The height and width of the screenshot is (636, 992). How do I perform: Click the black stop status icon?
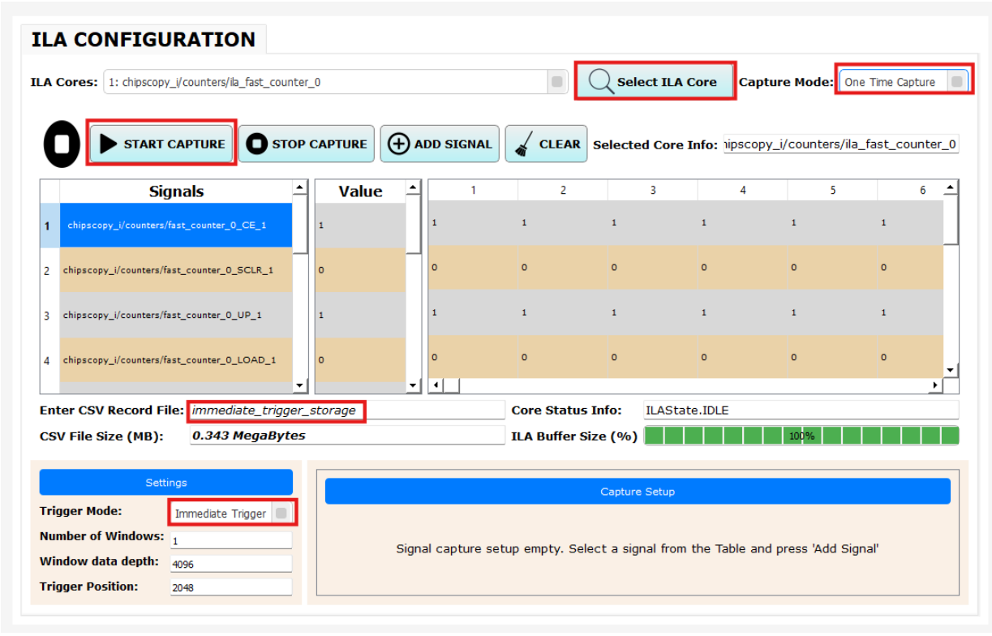(x=62, y=144)
